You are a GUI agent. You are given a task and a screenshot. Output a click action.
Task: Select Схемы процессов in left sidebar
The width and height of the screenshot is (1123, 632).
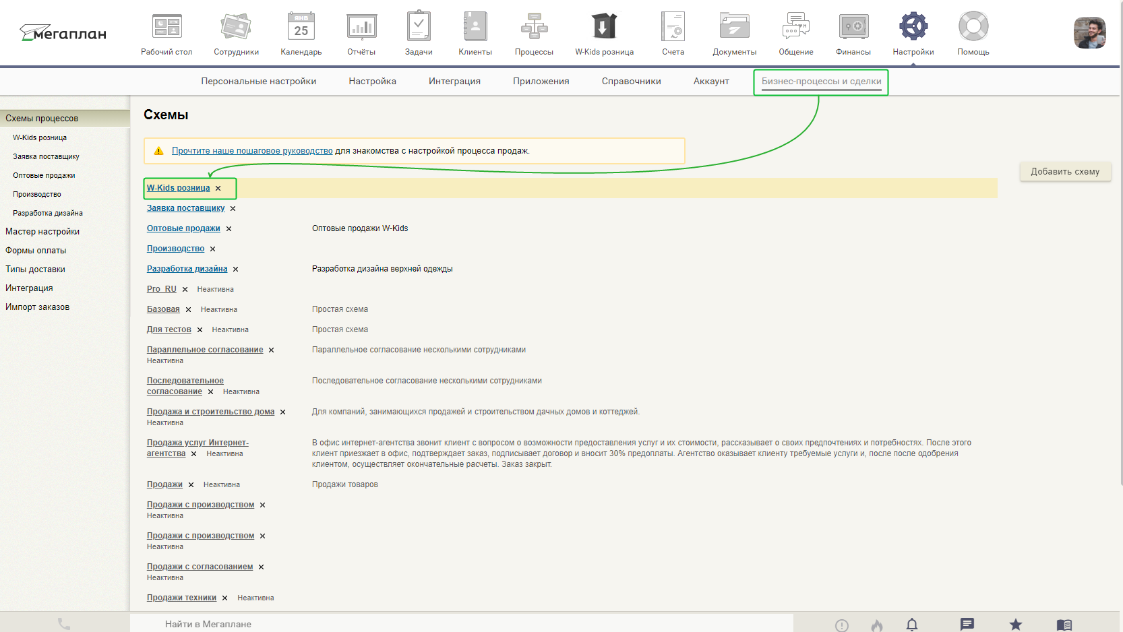pos(65,119)
